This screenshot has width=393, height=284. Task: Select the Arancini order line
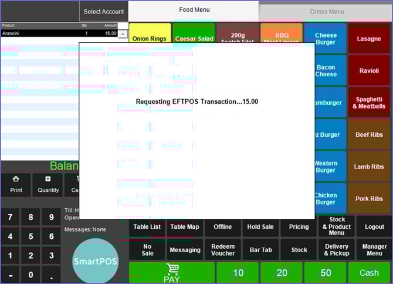[59, 34]
